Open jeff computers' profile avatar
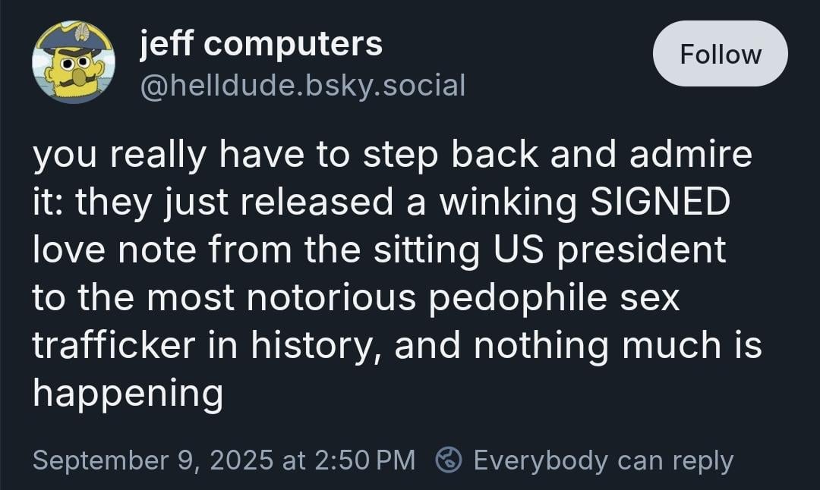 [74, 62]
